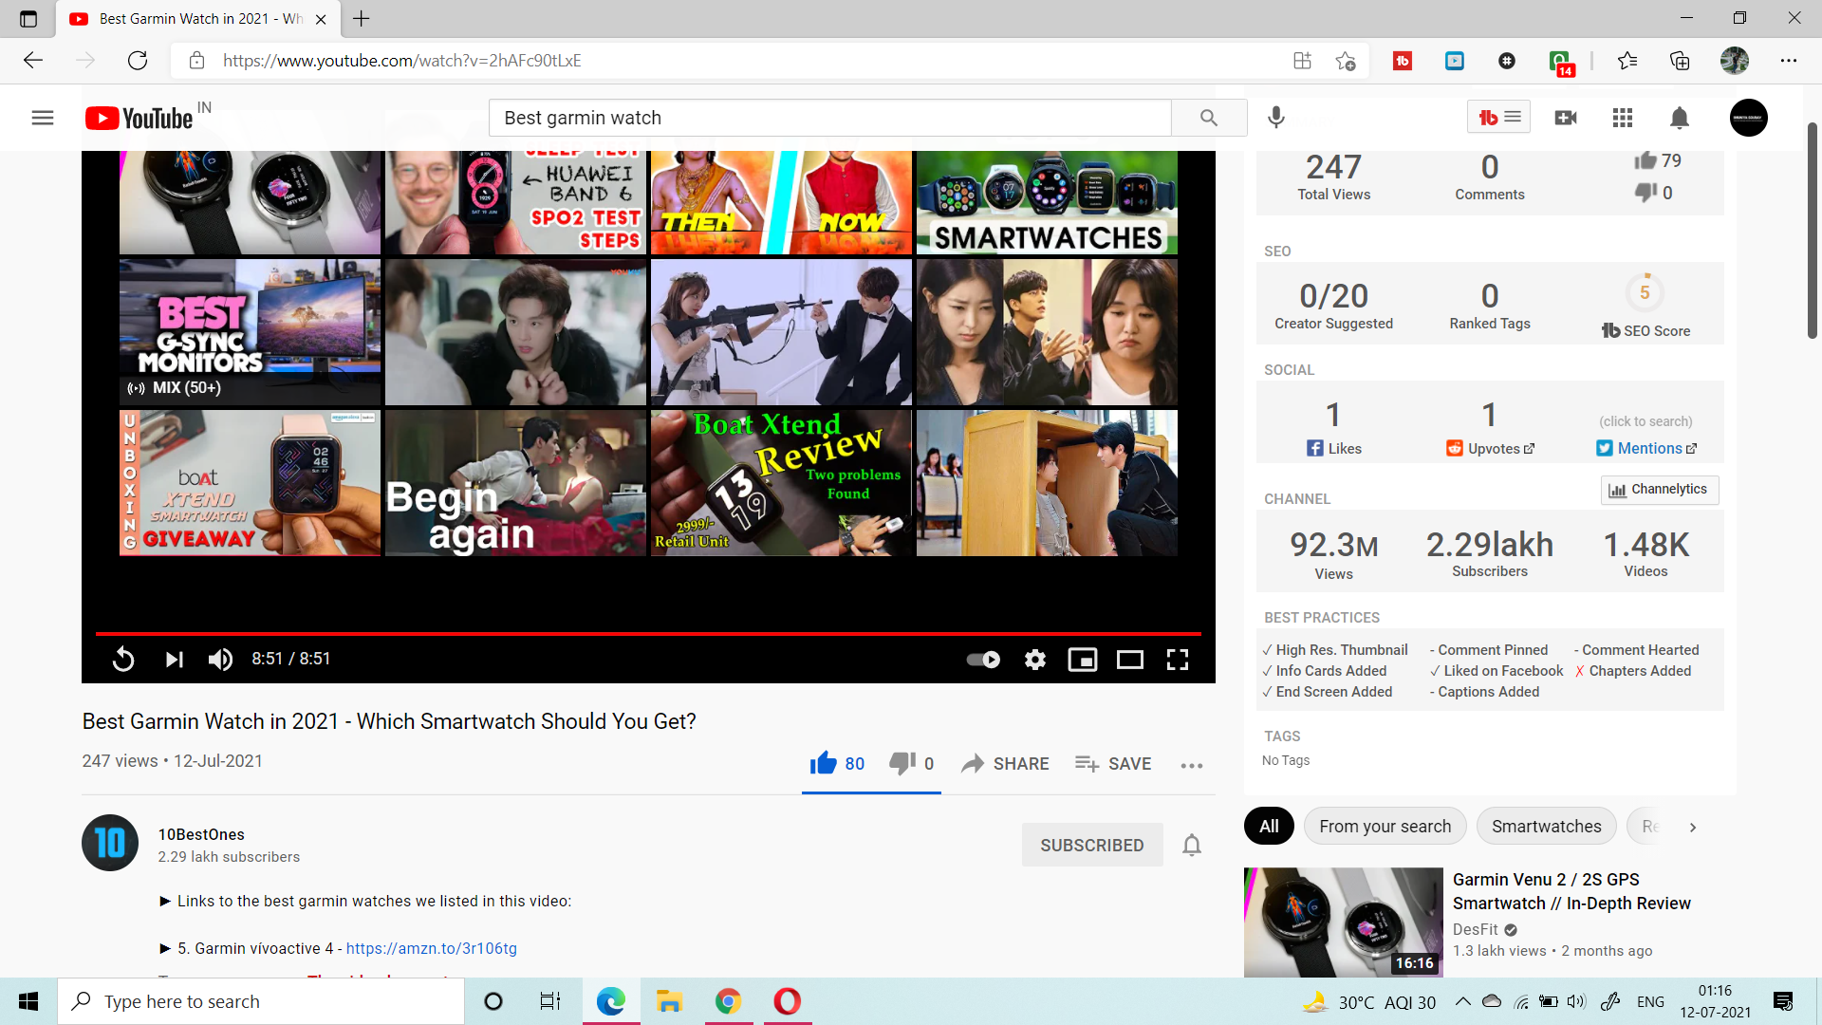Viewport: 1822px width, 1025px height.
Task: Go back in the browser
Action: pyautogui.click(x=33, y=61)
